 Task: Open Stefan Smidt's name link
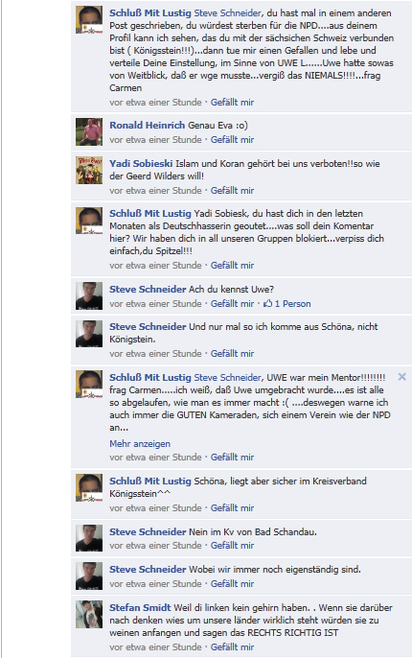(x=140, y=608)
